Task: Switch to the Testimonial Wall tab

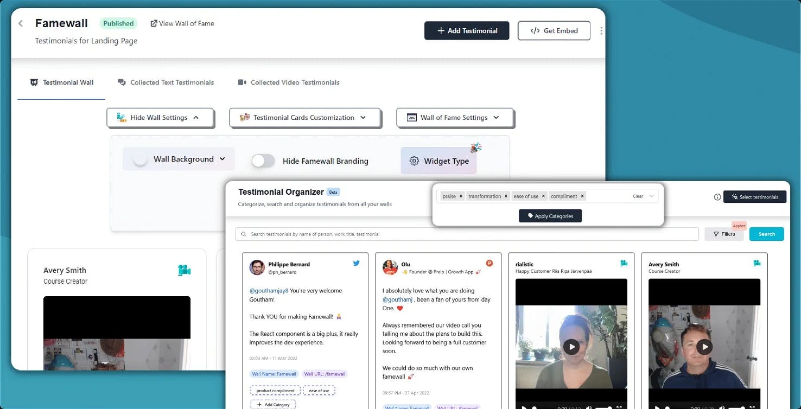Action: tap(62, 82)
